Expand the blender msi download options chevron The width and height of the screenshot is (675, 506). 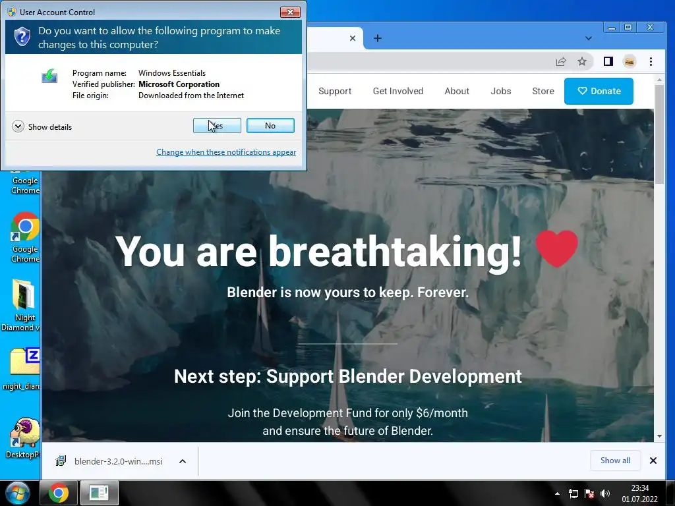tap(183, 461)
